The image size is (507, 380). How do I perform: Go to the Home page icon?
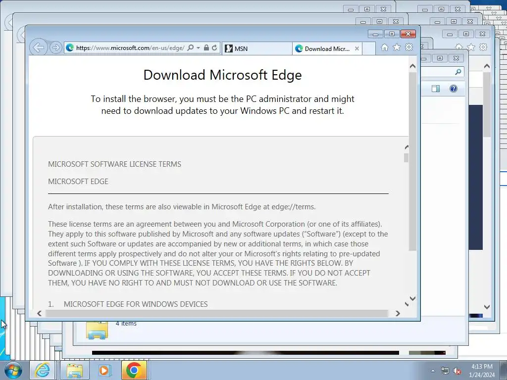(x=384, y=47)
